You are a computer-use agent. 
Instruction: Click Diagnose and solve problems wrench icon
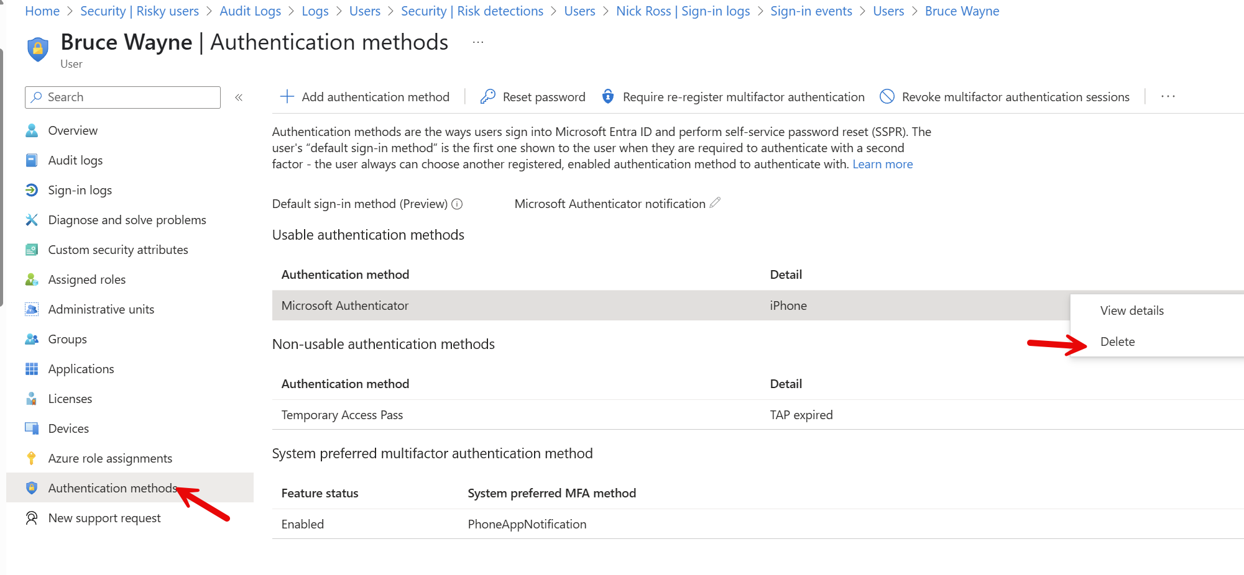[x=32, y=220]
